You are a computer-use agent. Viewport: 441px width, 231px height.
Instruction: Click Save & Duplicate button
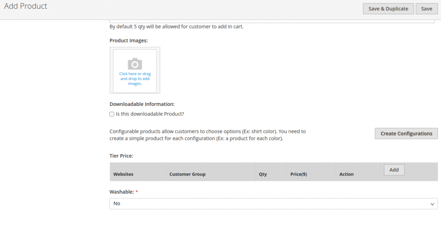coord(388,9)
